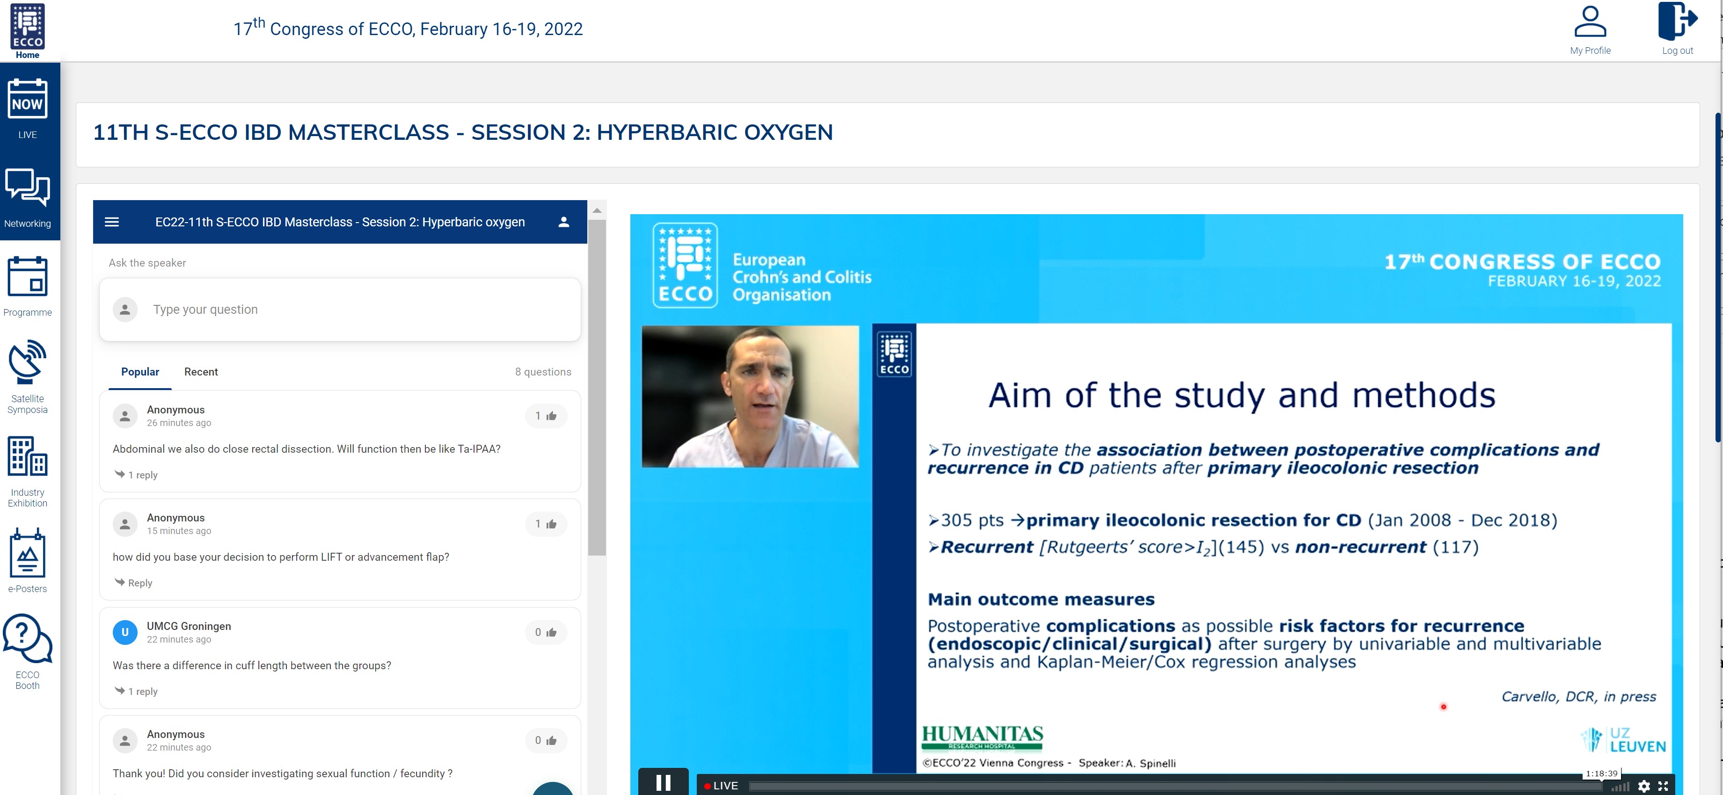This screenshot has height=795, width=1723.
Task: Open the hamburger menu in Q&A panel header
Action: tap(112, 222)
